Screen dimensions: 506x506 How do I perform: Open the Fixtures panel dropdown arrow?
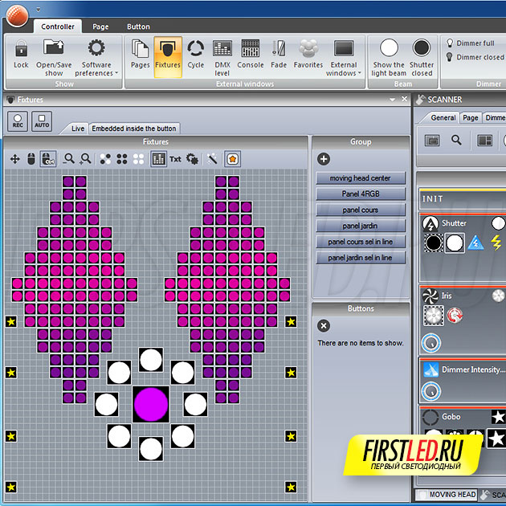[393, 100]
